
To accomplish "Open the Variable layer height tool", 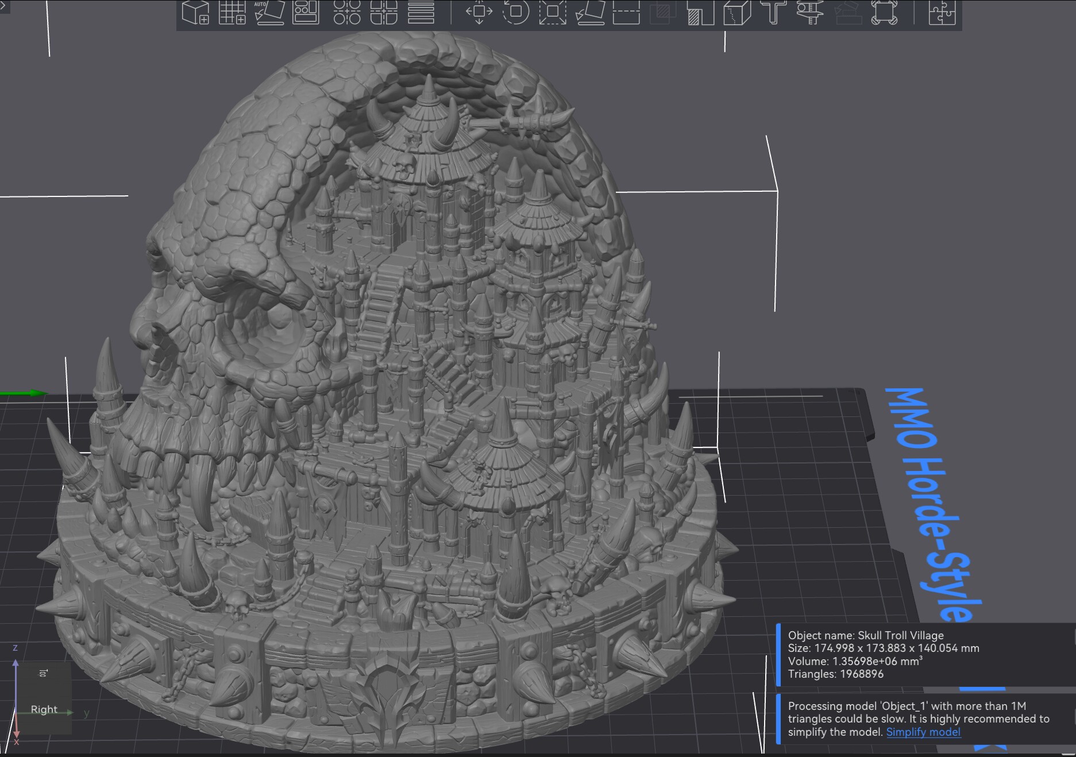I will 421,13.
